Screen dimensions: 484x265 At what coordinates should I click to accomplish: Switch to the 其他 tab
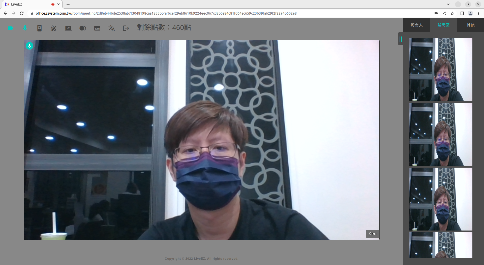(x=470, y=25)
